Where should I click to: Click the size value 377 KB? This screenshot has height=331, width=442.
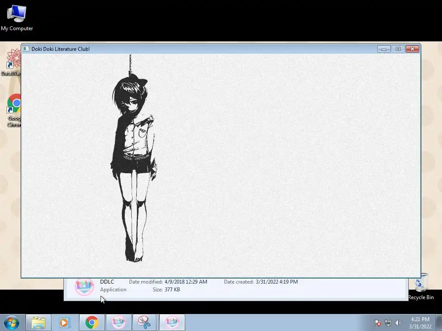click(172, 289)
